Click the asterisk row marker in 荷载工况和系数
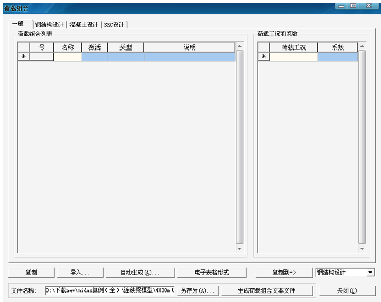 (x=264, y=56)
